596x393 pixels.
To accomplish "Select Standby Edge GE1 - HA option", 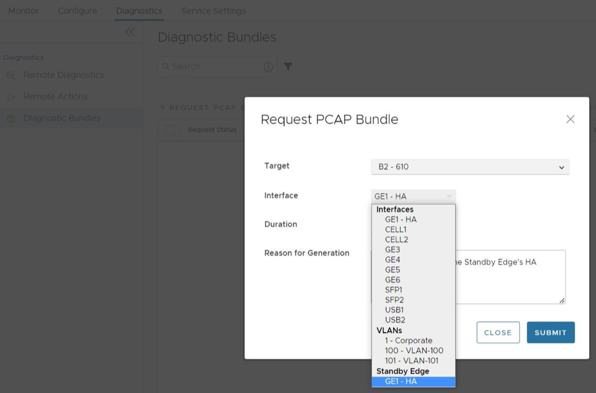I will pos(401,382).
